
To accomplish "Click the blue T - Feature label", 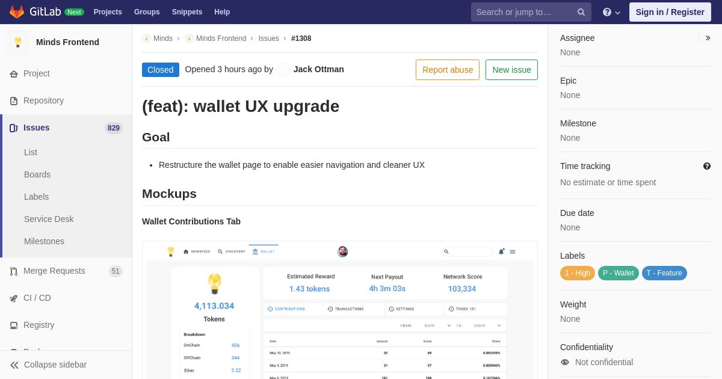I will point(664,273).
